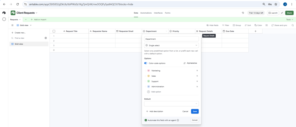Remove the Sales option with its X

pyautogui.click(x=197, y=76)
